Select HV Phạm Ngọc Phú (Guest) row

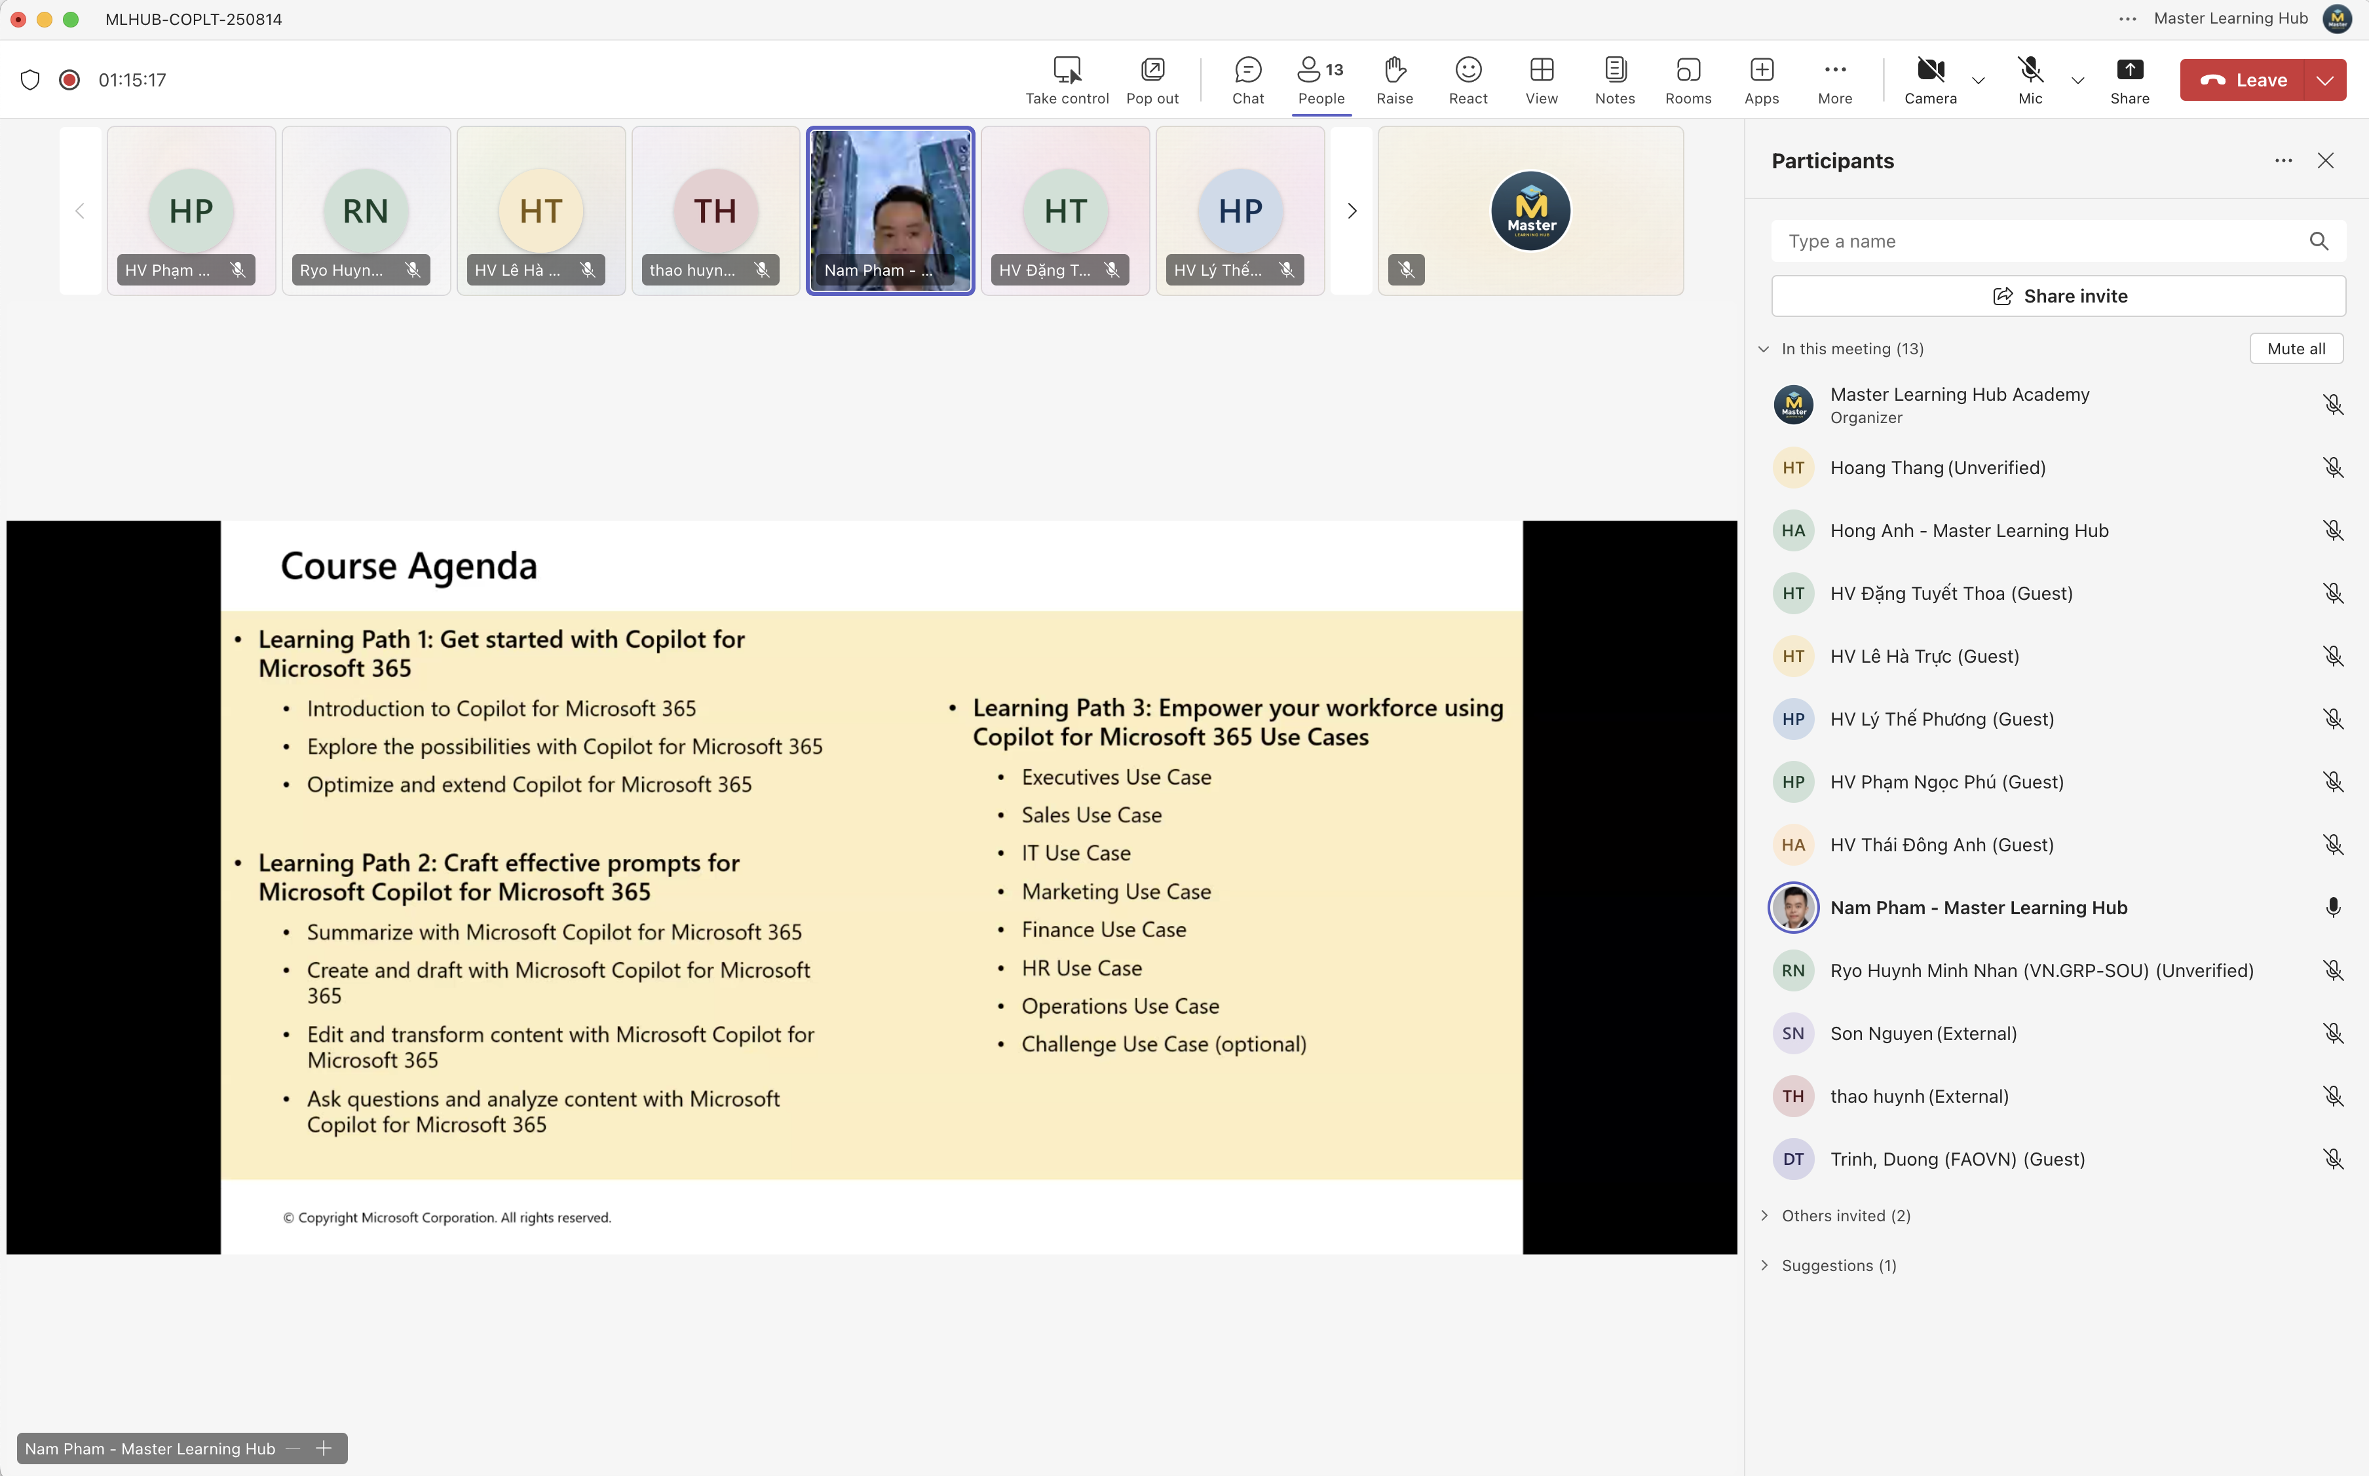[x=2058, y=782]
